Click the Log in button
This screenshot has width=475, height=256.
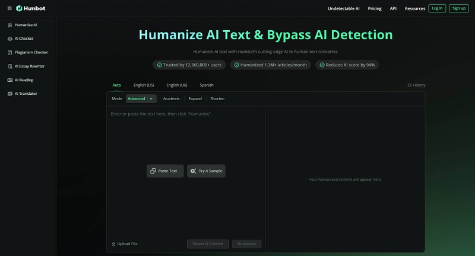click(437, 8)
